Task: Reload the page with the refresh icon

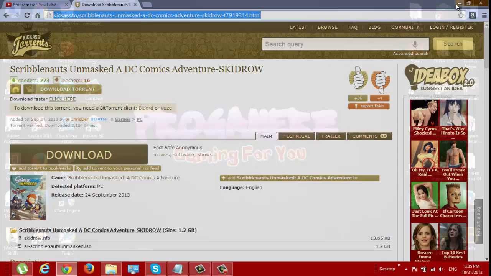Action: [x=27, y=15]
